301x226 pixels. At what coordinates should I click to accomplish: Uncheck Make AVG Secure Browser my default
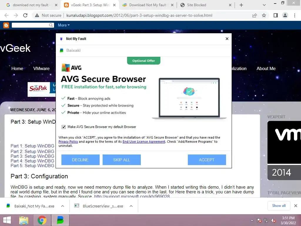coord(63,127)
